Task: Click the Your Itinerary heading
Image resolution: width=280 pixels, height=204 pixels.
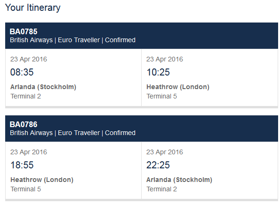Action: [32, 8]
